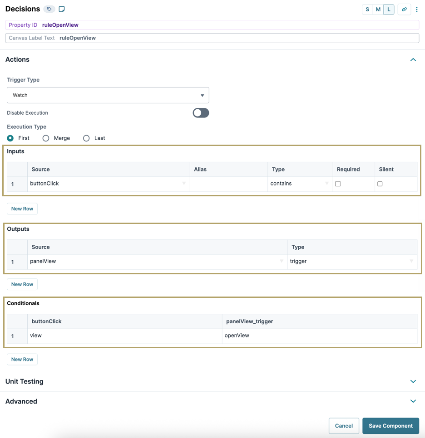
Task: Check the Silent box for buttonClick
Action: (x=380, y=184)
